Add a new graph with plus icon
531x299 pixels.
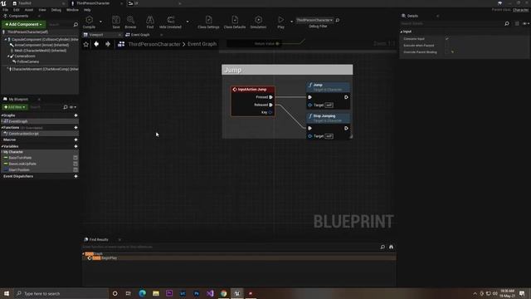[76, 115]
